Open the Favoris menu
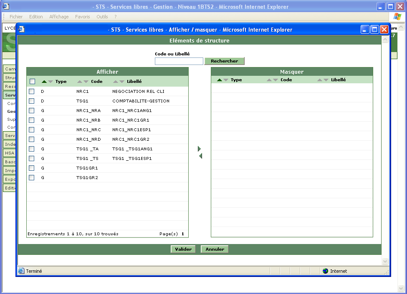 (83, 17)
